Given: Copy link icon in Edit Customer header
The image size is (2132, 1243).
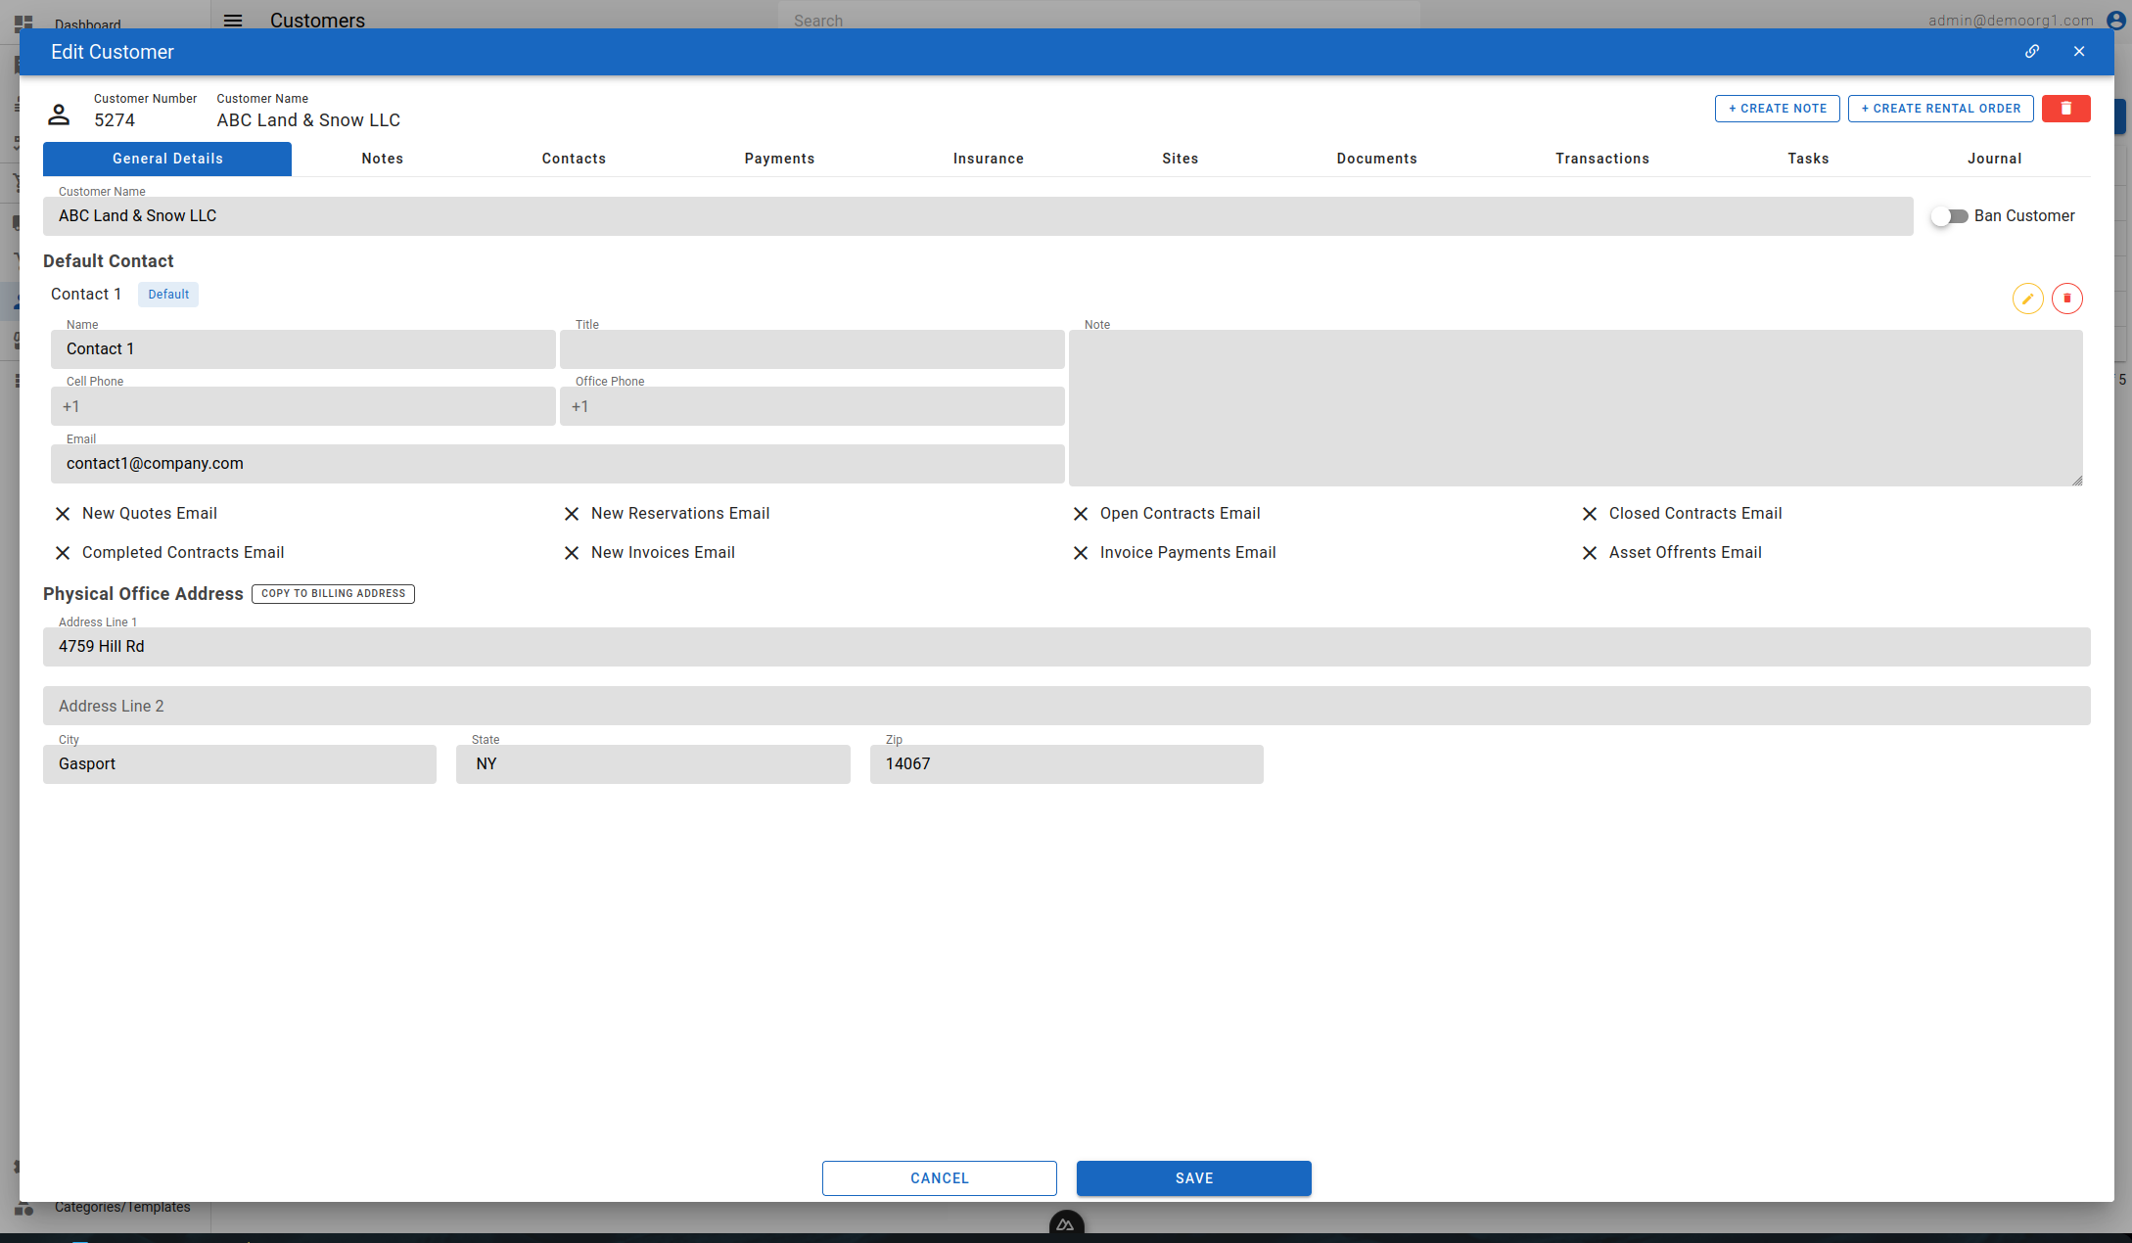Looking at the screenshot, I should tap(2032, 52).
